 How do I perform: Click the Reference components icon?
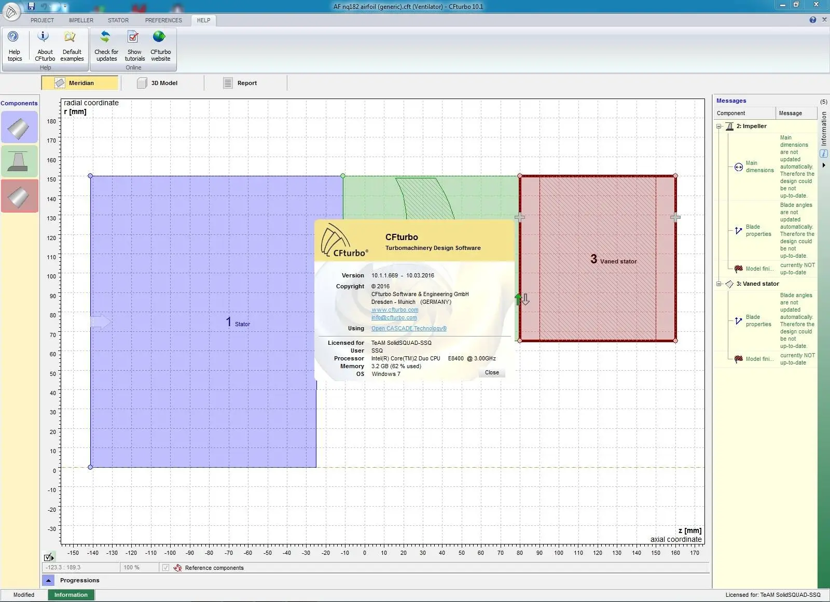pos(177,568)
